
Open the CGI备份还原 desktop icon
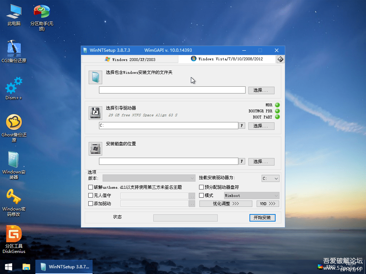tap(14, 51)
